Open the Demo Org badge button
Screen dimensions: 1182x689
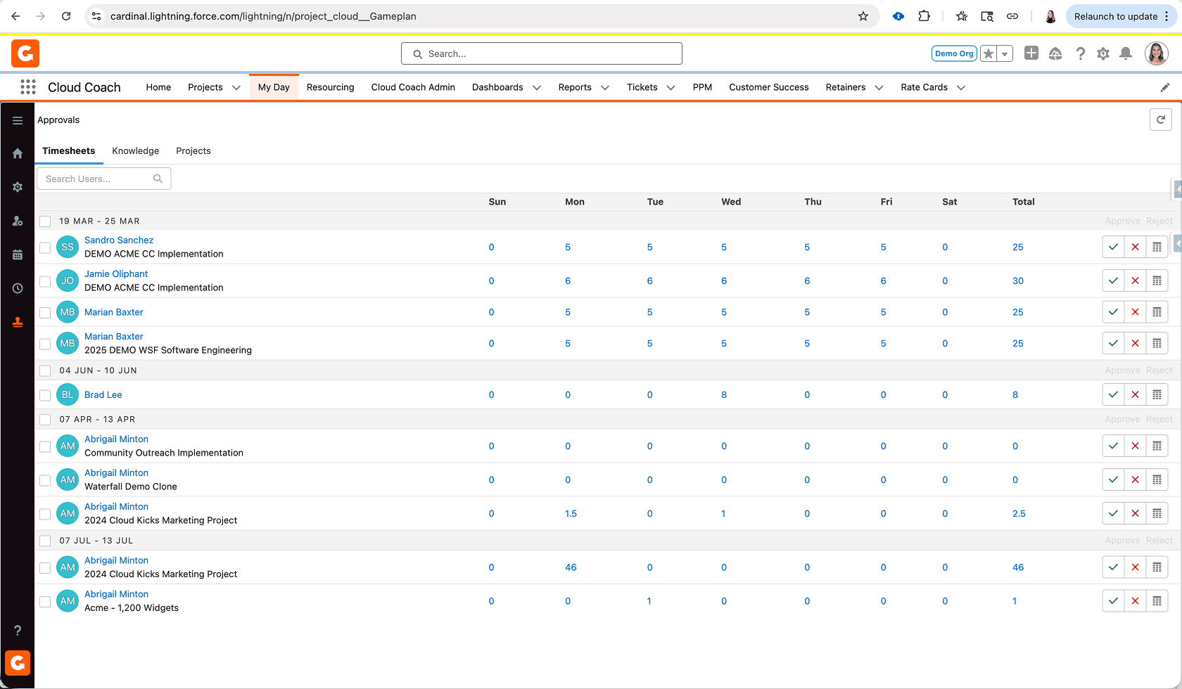tap(954, 53)
